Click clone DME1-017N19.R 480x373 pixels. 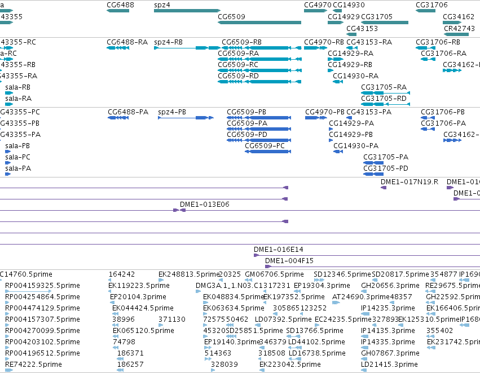point(409,182)
